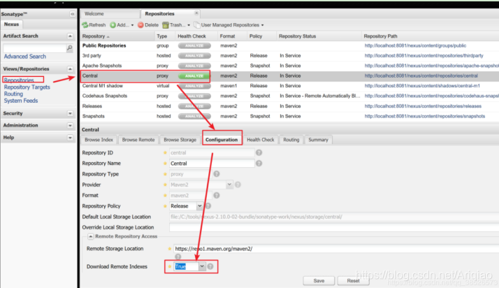Show help for Repository Type field
Image resolution: width=499 pixels, height=288 pixels.
[x=217, y=174]
